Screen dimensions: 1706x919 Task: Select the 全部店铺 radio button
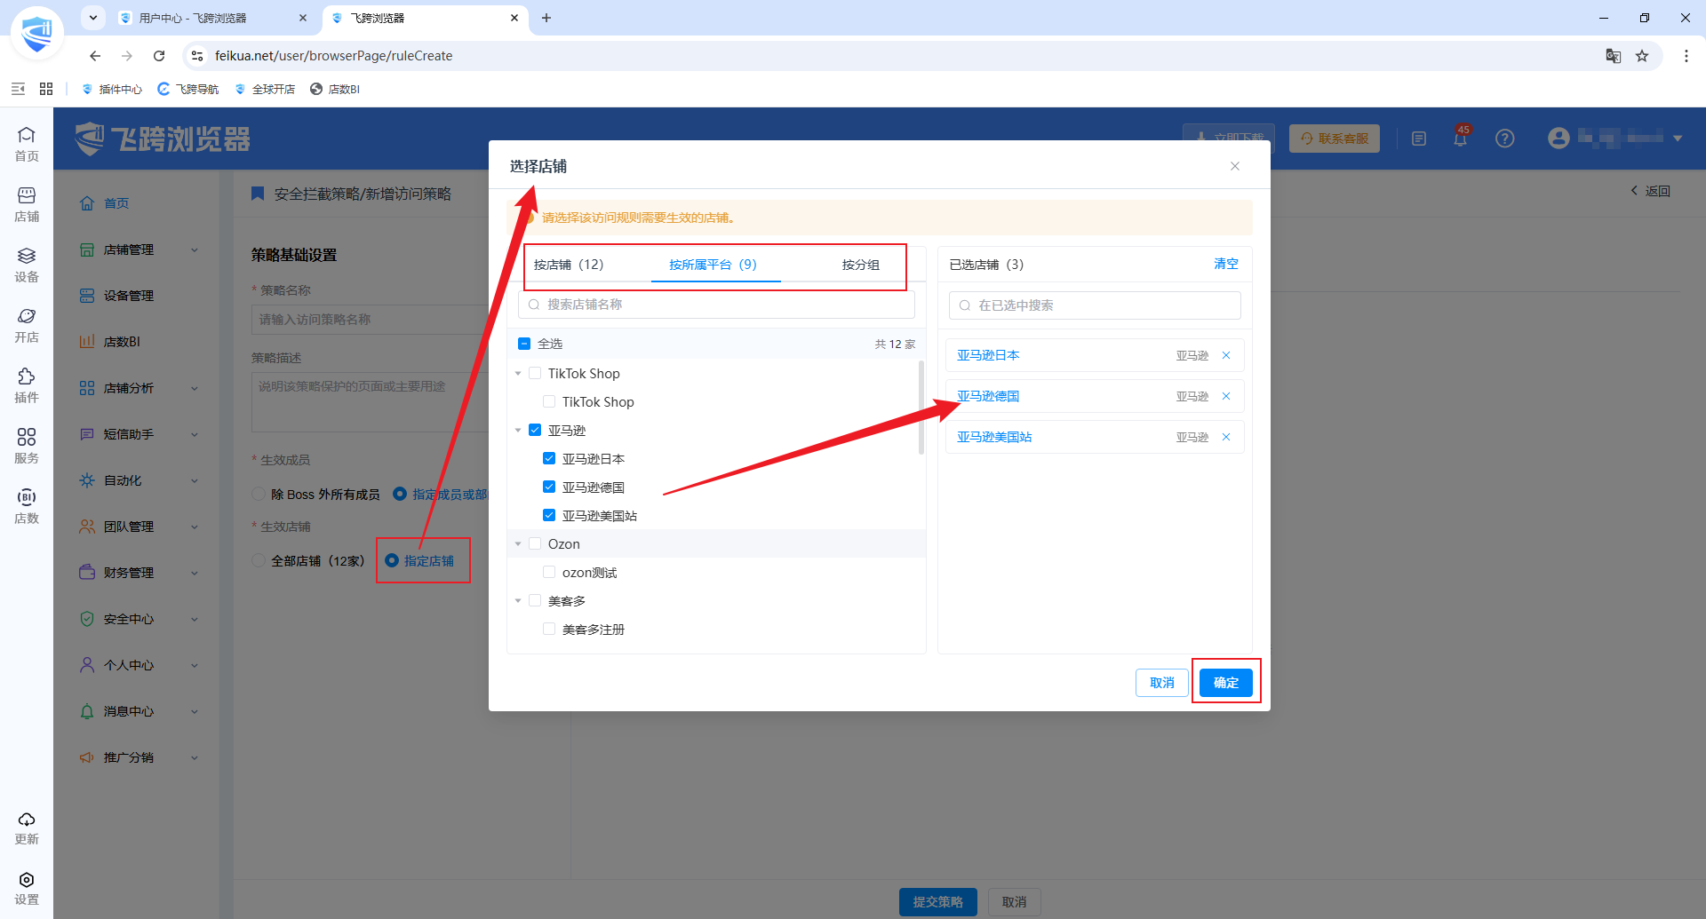tap(259, 561)
